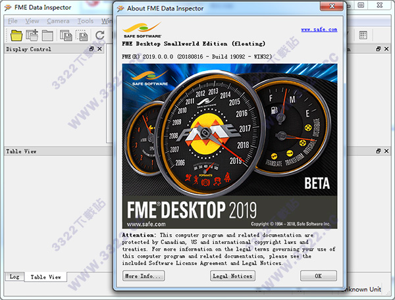Click the Refresh arrow toolbar icon

[100, 35]
